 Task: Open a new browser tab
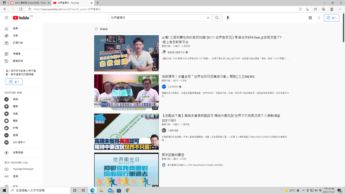pyautogui.click(x=98, y=3)
